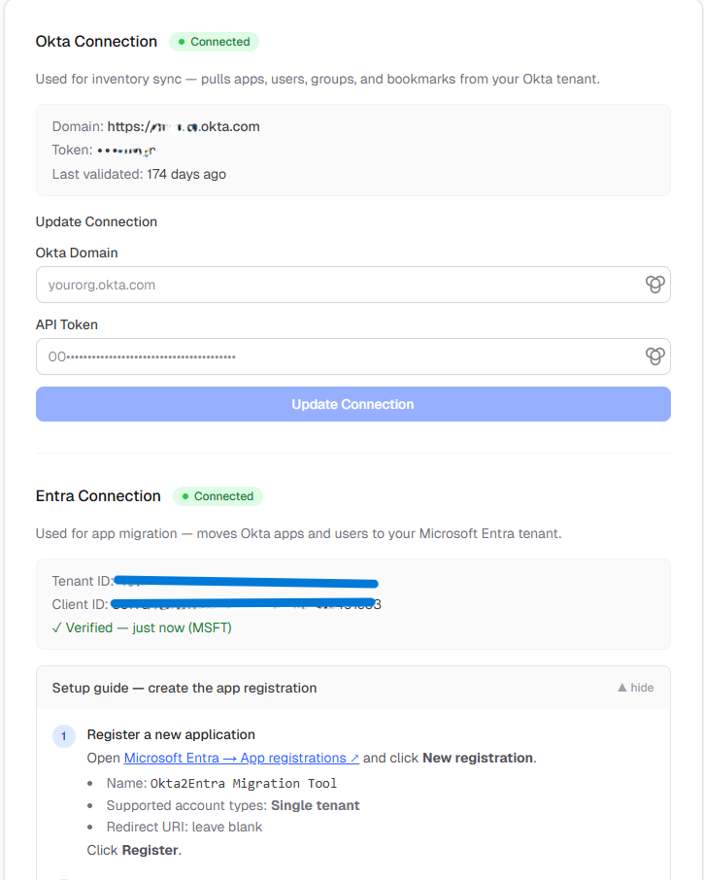Click the 'Verified — just now (MSFT)' status

click(x=142, y=627)
